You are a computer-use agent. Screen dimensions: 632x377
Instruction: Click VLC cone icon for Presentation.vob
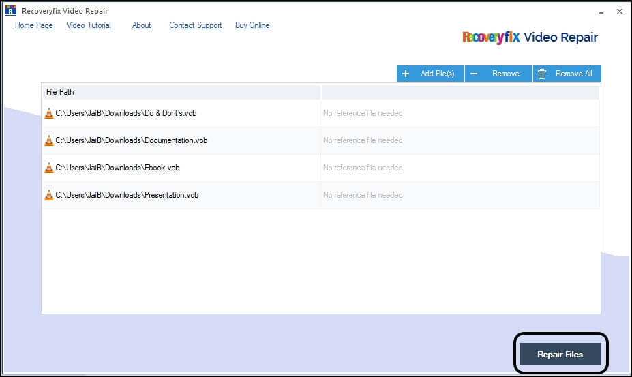point(49,195)
